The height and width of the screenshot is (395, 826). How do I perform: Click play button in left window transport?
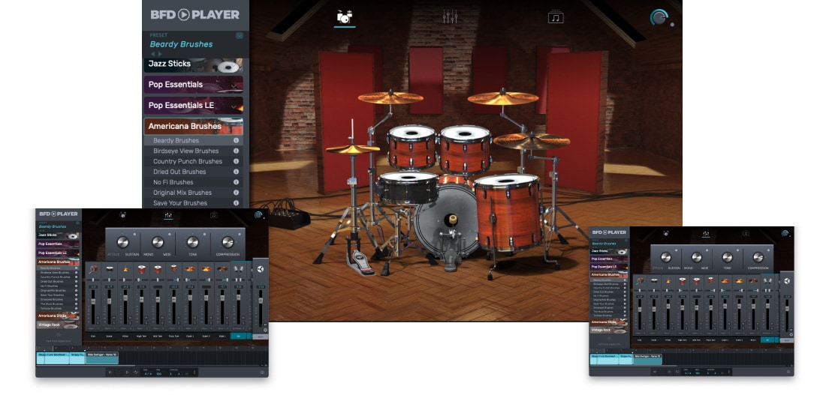pos(127,372)
